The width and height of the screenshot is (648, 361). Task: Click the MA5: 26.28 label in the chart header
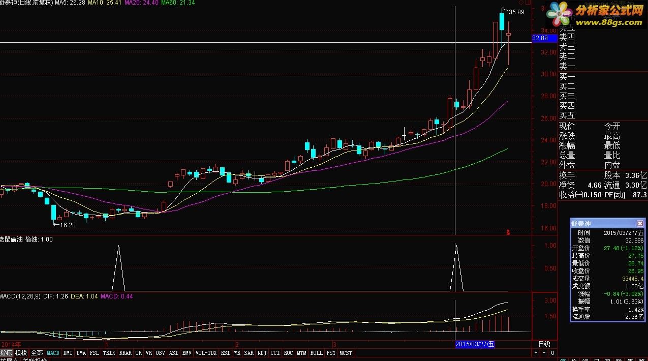pos(70,3)
